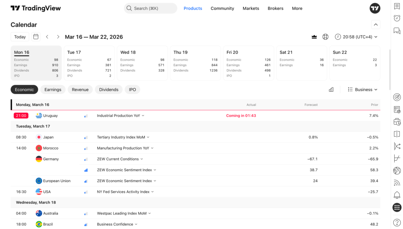403x229 pixels.
Task: Click the globe country filter icon
Action: point(325,37)
